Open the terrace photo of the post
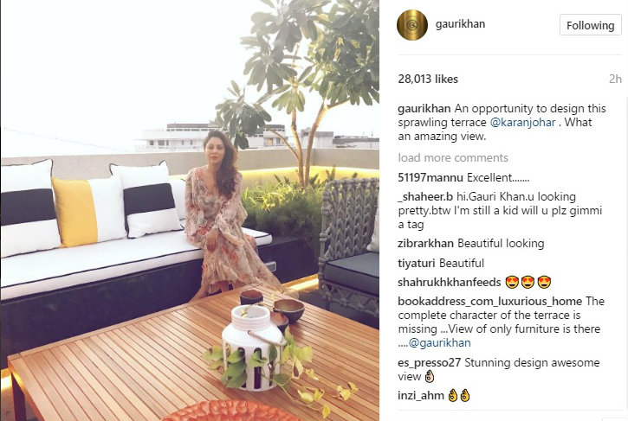Viewport: 628px width, 421px height. click(190, 210)
